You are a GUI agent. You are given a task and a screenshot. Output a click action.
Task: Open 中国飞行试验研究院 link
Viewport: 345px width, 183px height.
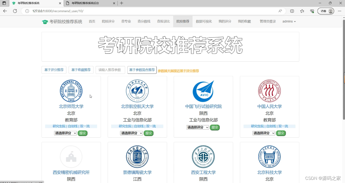pos(203,106)
